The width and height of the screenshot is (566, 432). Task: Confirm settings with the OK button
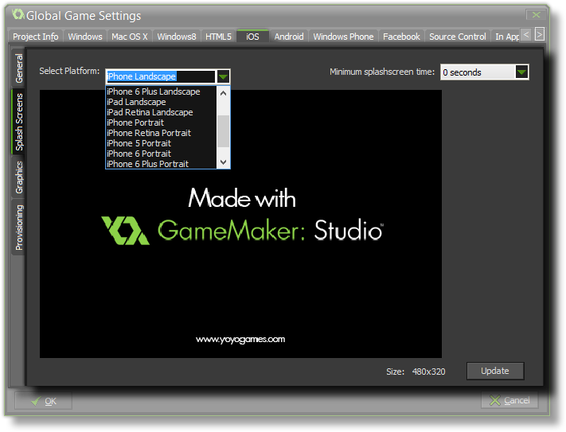(43, 401)
